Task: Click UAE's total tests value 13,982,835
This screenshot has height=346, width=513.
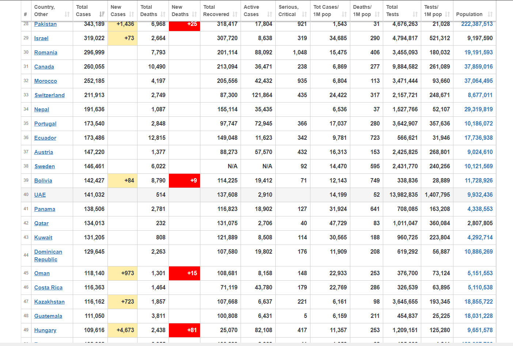Action: [x=404, y=195]
